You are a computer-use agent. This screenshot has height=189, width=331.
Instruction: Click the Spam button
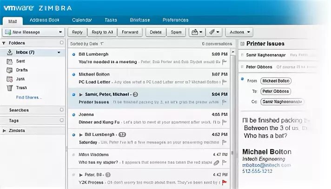pos(176,32)
